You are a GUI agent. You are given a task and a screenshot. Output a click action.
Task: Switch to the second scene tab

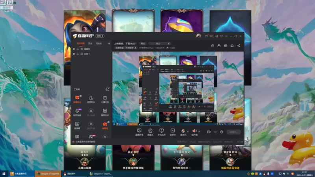click(90, 43)
